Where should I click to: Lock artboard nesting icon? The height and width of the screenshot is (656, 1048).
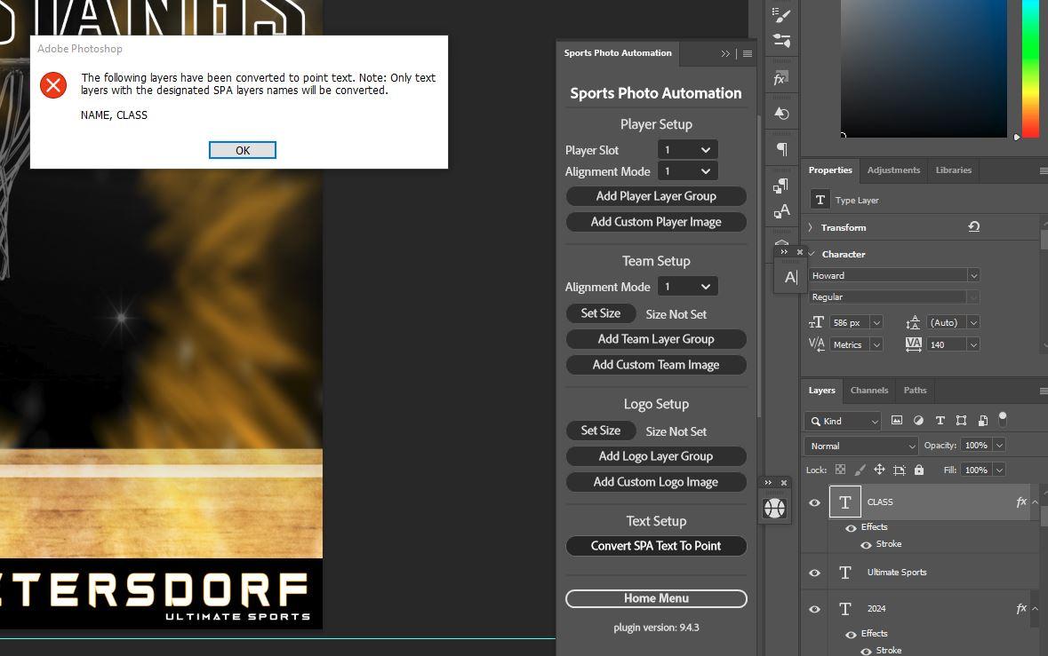point(900,470)
